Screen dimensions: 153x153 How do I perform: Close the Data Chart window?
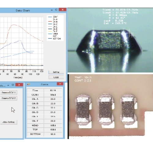coord(62,10)
